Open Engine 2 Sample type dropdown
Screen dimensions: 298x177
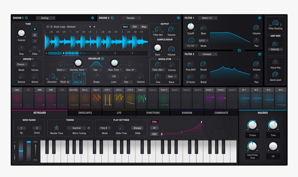tap(131, 18)
